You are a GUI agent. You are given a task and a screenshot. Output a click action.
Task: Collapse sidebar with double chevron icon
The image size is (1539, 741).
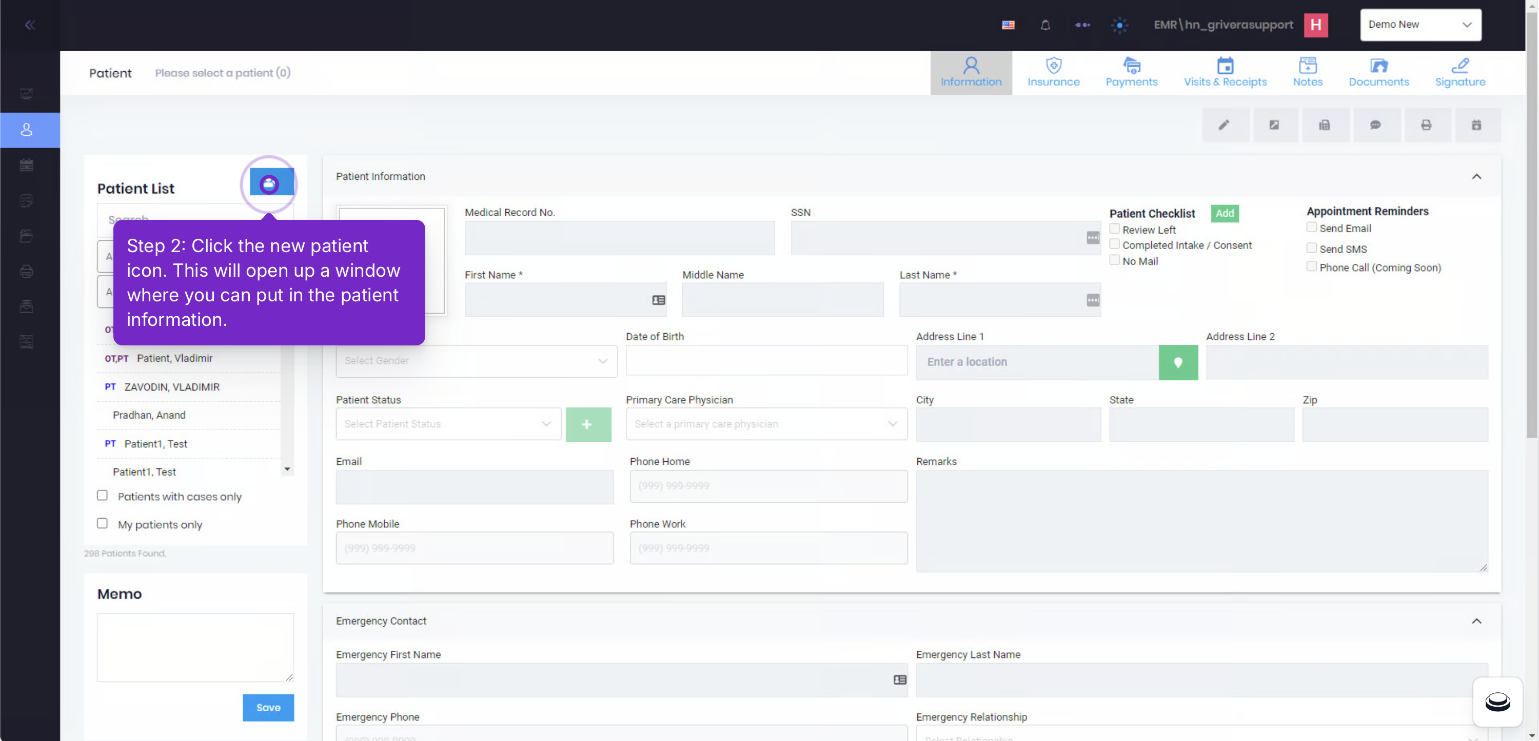tap(30, 25)
